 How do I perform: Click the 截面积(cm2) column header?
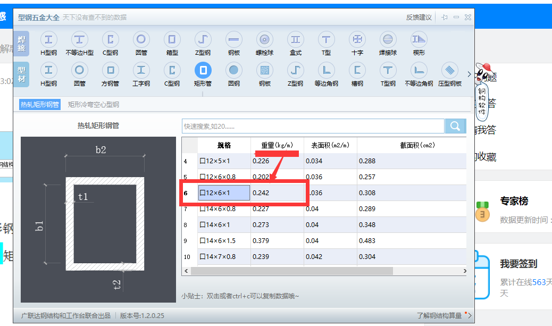click(x=412, y=145)
